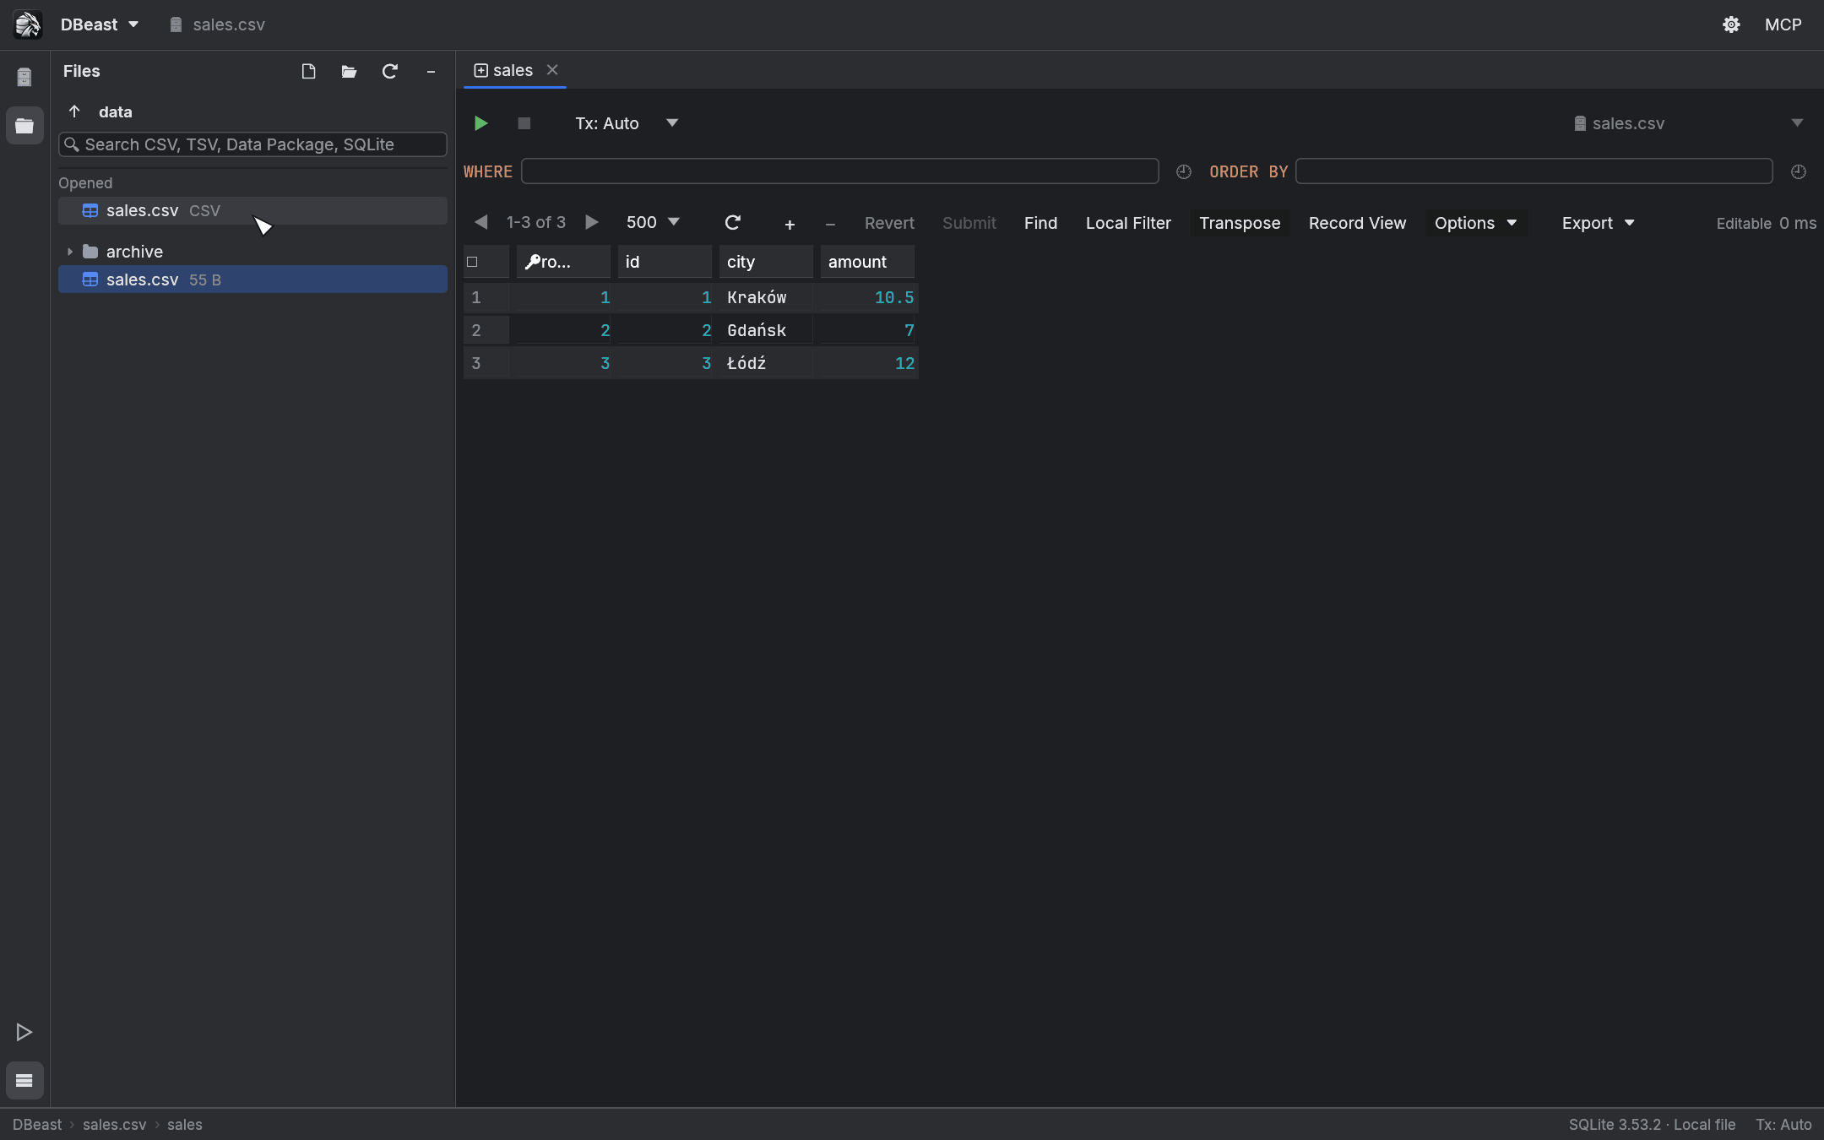The height and width of the screenshot is (1140, 1824).
Task: Click the Tx: Auto status bar indicator
Action: (x=1783, y=1125)
